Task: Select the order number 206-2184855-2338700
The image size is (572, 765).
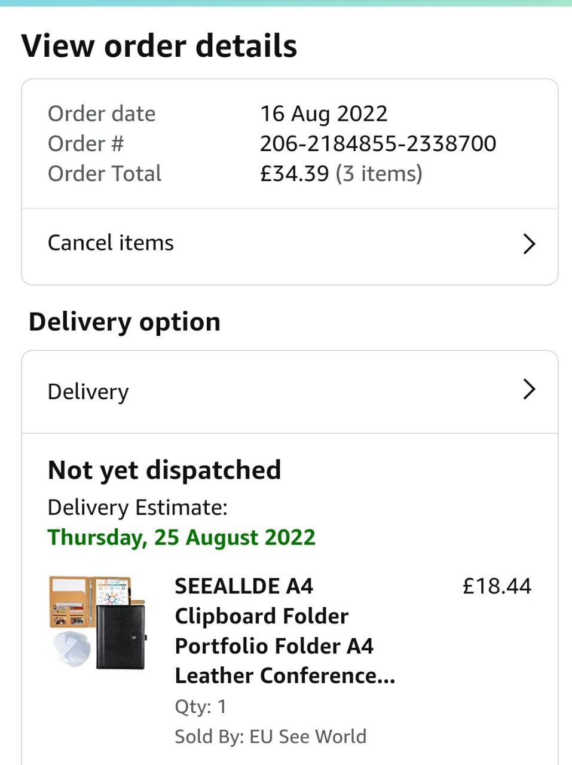Action: tap(378, 143)
